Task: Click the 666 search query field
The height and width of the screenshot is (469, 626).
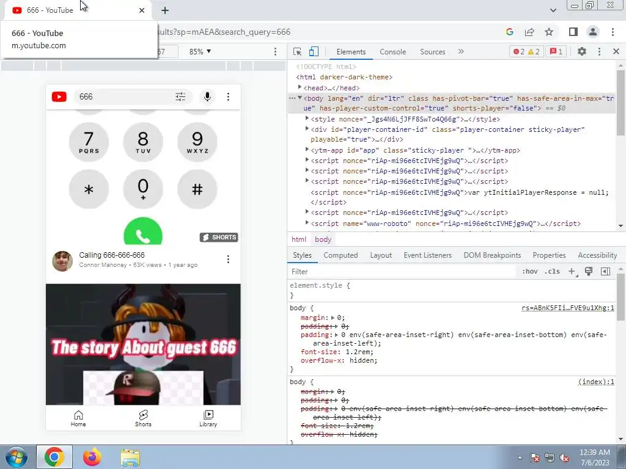Action: (123, 96)
